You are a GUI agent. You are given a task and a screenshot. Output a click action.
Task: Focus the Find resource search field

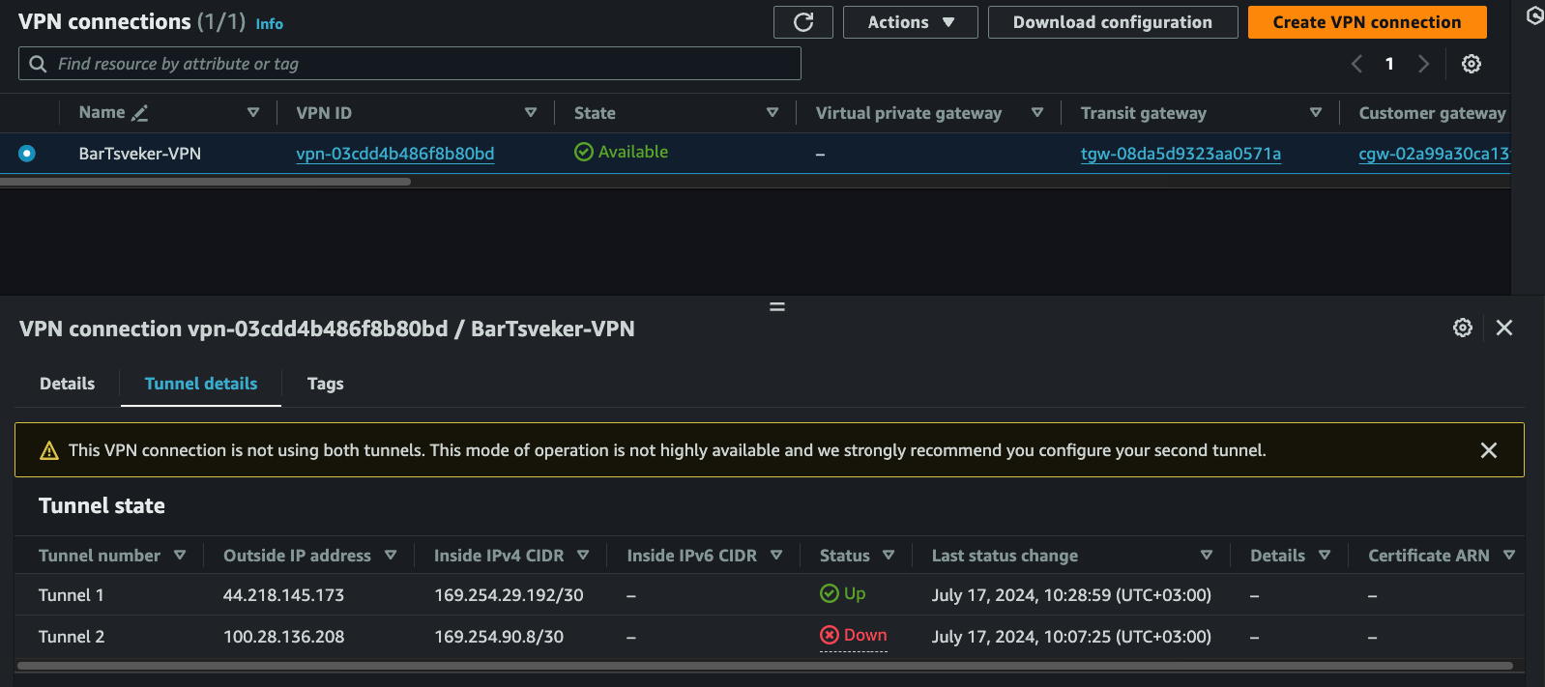point(410,64)
